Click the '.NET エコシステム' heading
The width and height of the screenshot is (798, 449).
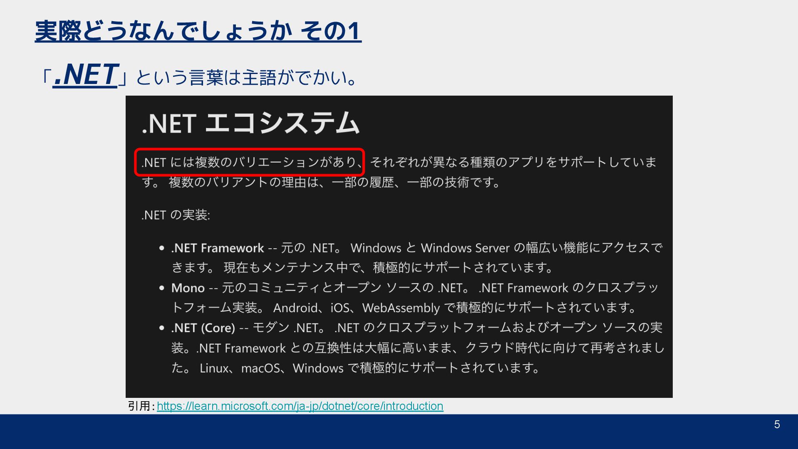250,123
